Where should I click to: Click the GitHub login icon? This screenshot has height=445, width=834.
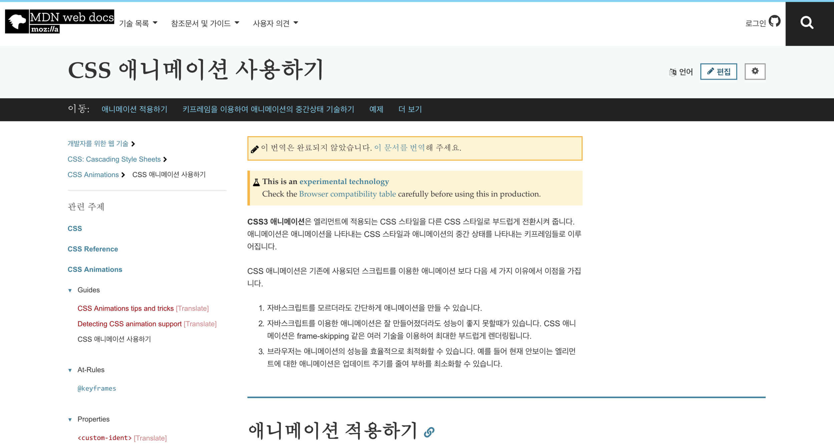774,21
